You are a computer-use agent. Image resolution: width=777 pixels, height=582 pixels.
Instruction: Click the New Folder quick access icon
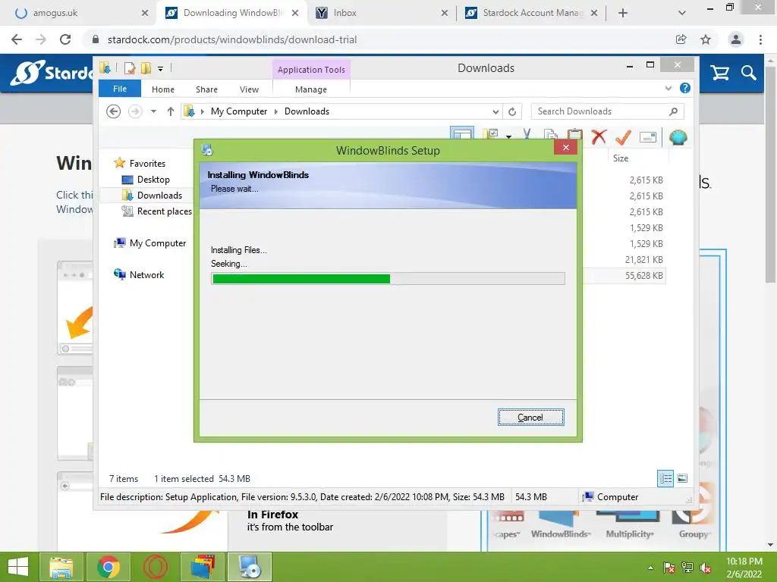coord(146,68)
